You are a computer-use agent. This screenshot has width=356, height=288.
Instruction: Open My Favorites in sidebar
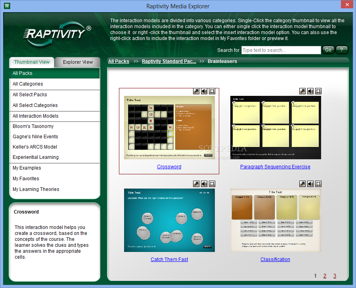tap(54, 179)
